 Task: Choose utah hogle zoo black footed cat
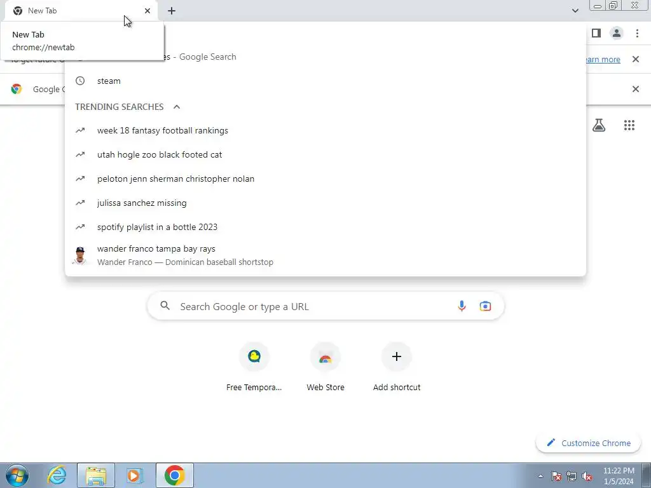click(x=325, y=155)
